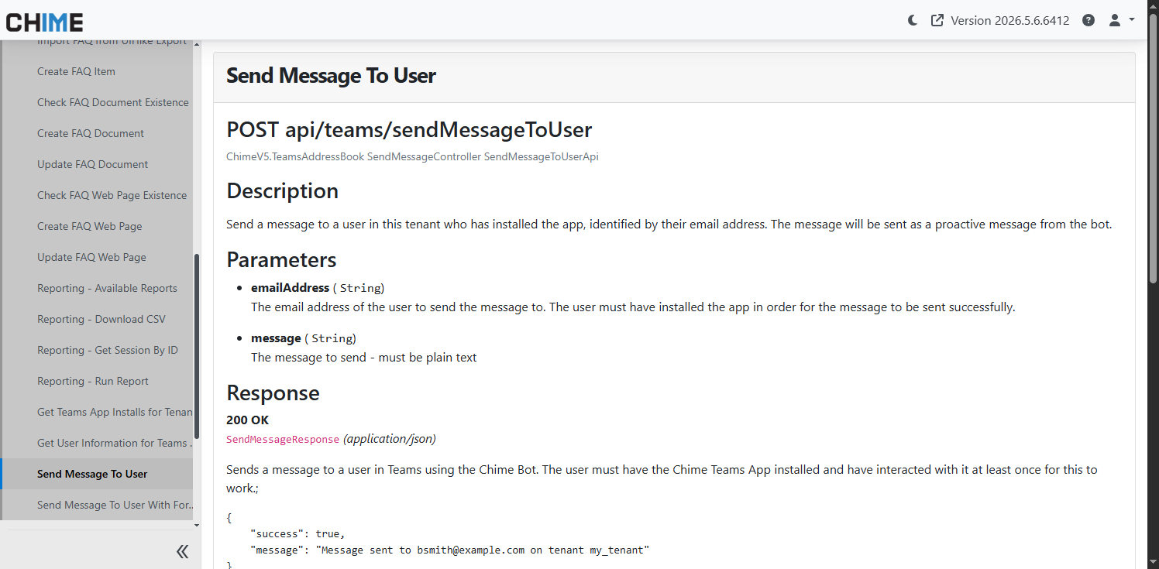Open Update FAQ Document page
Screen dimensions: 1159x569
click(93, 164)
